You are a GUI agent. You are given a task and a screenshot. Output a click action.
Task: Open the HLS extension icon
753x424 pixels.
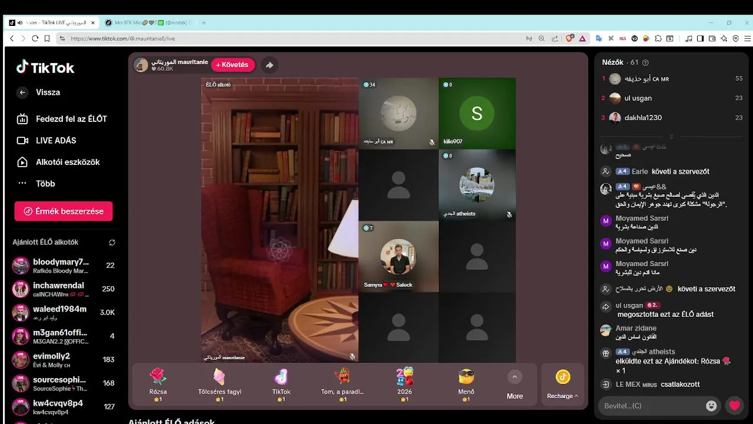pos(622,38)
